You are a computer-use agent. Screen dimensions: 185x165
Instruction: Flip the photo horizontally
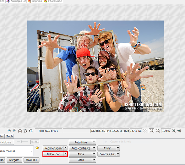20,131
